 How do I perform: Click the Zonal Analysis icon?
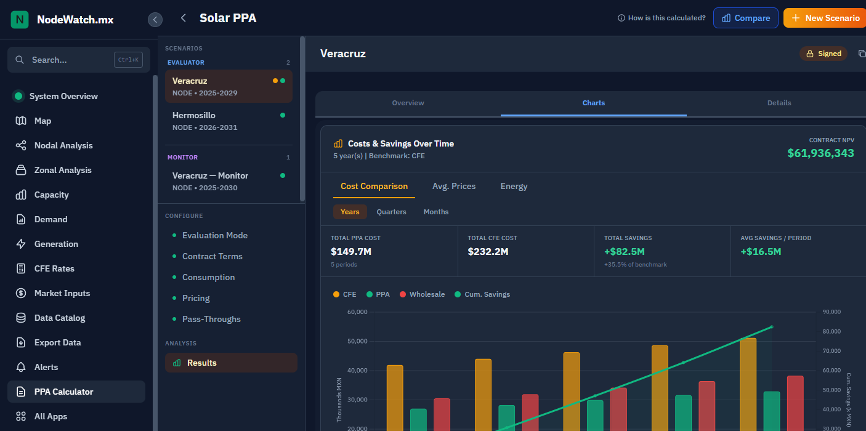[x=21, y=170]
